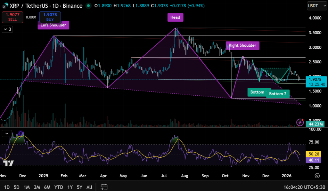
Task: Switch to the YTD time range
Action: click(59, 187)
